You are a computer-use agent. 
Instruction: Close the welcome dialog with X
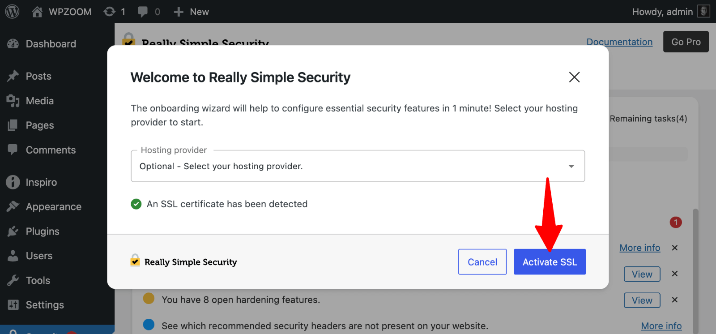click(574, 77)
